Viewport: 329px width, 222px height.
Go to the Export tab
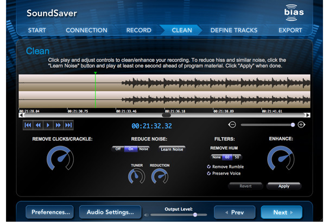290,30
